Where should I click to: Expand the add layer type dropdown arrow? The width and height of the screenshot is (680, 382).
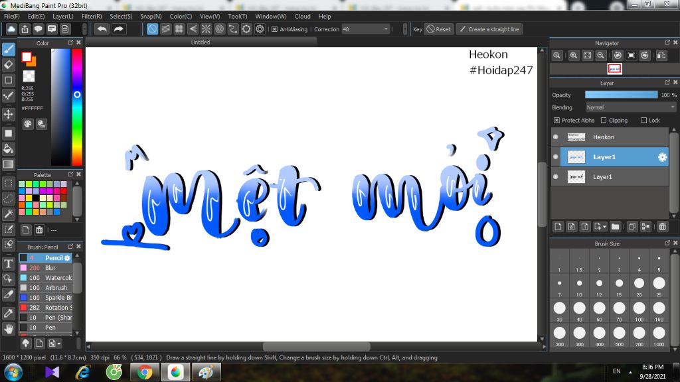pos(604,227)
